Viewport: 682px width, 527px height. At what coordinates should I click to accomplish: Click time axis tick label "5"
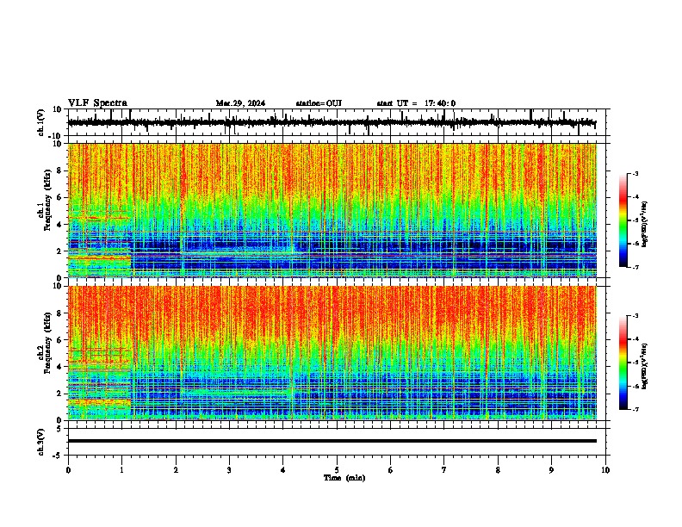(x=337, y=470)
